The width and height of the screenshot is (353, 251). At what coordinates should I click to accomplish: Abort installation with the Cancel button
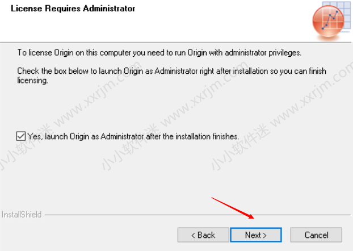(316, 235)
